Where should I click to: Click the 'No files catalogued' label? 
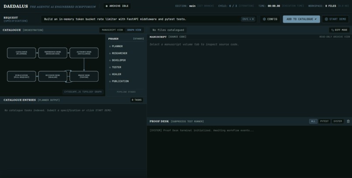click(168, 30)
